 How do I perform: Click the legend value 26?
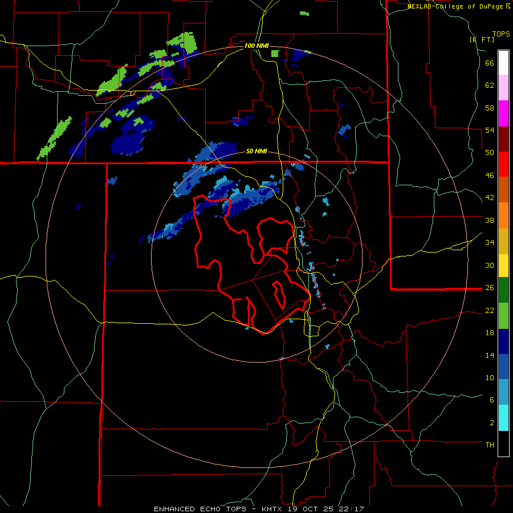click(490, 288)
